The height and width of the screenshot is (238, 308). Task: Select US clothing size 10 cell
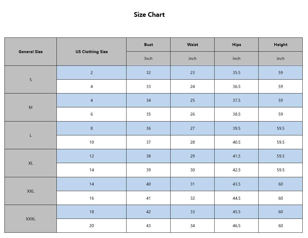pos(91,142)
